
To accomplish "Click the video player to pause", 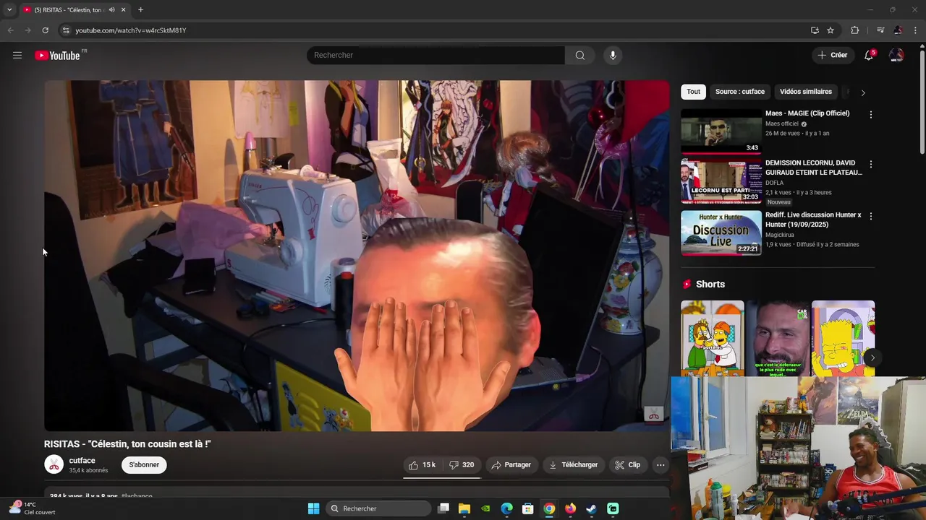I will (357, 256).
